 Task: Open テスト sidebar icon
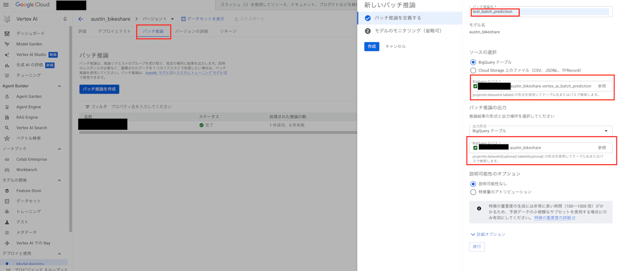click(7, 222)
